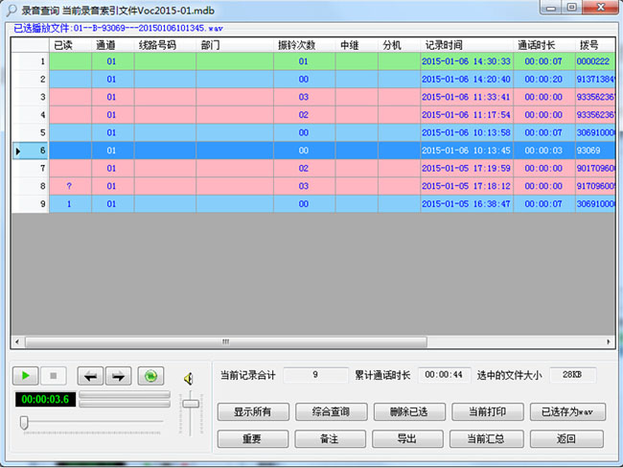
Task: Click the 备注 remarks button
Action: tap(330, 439)
